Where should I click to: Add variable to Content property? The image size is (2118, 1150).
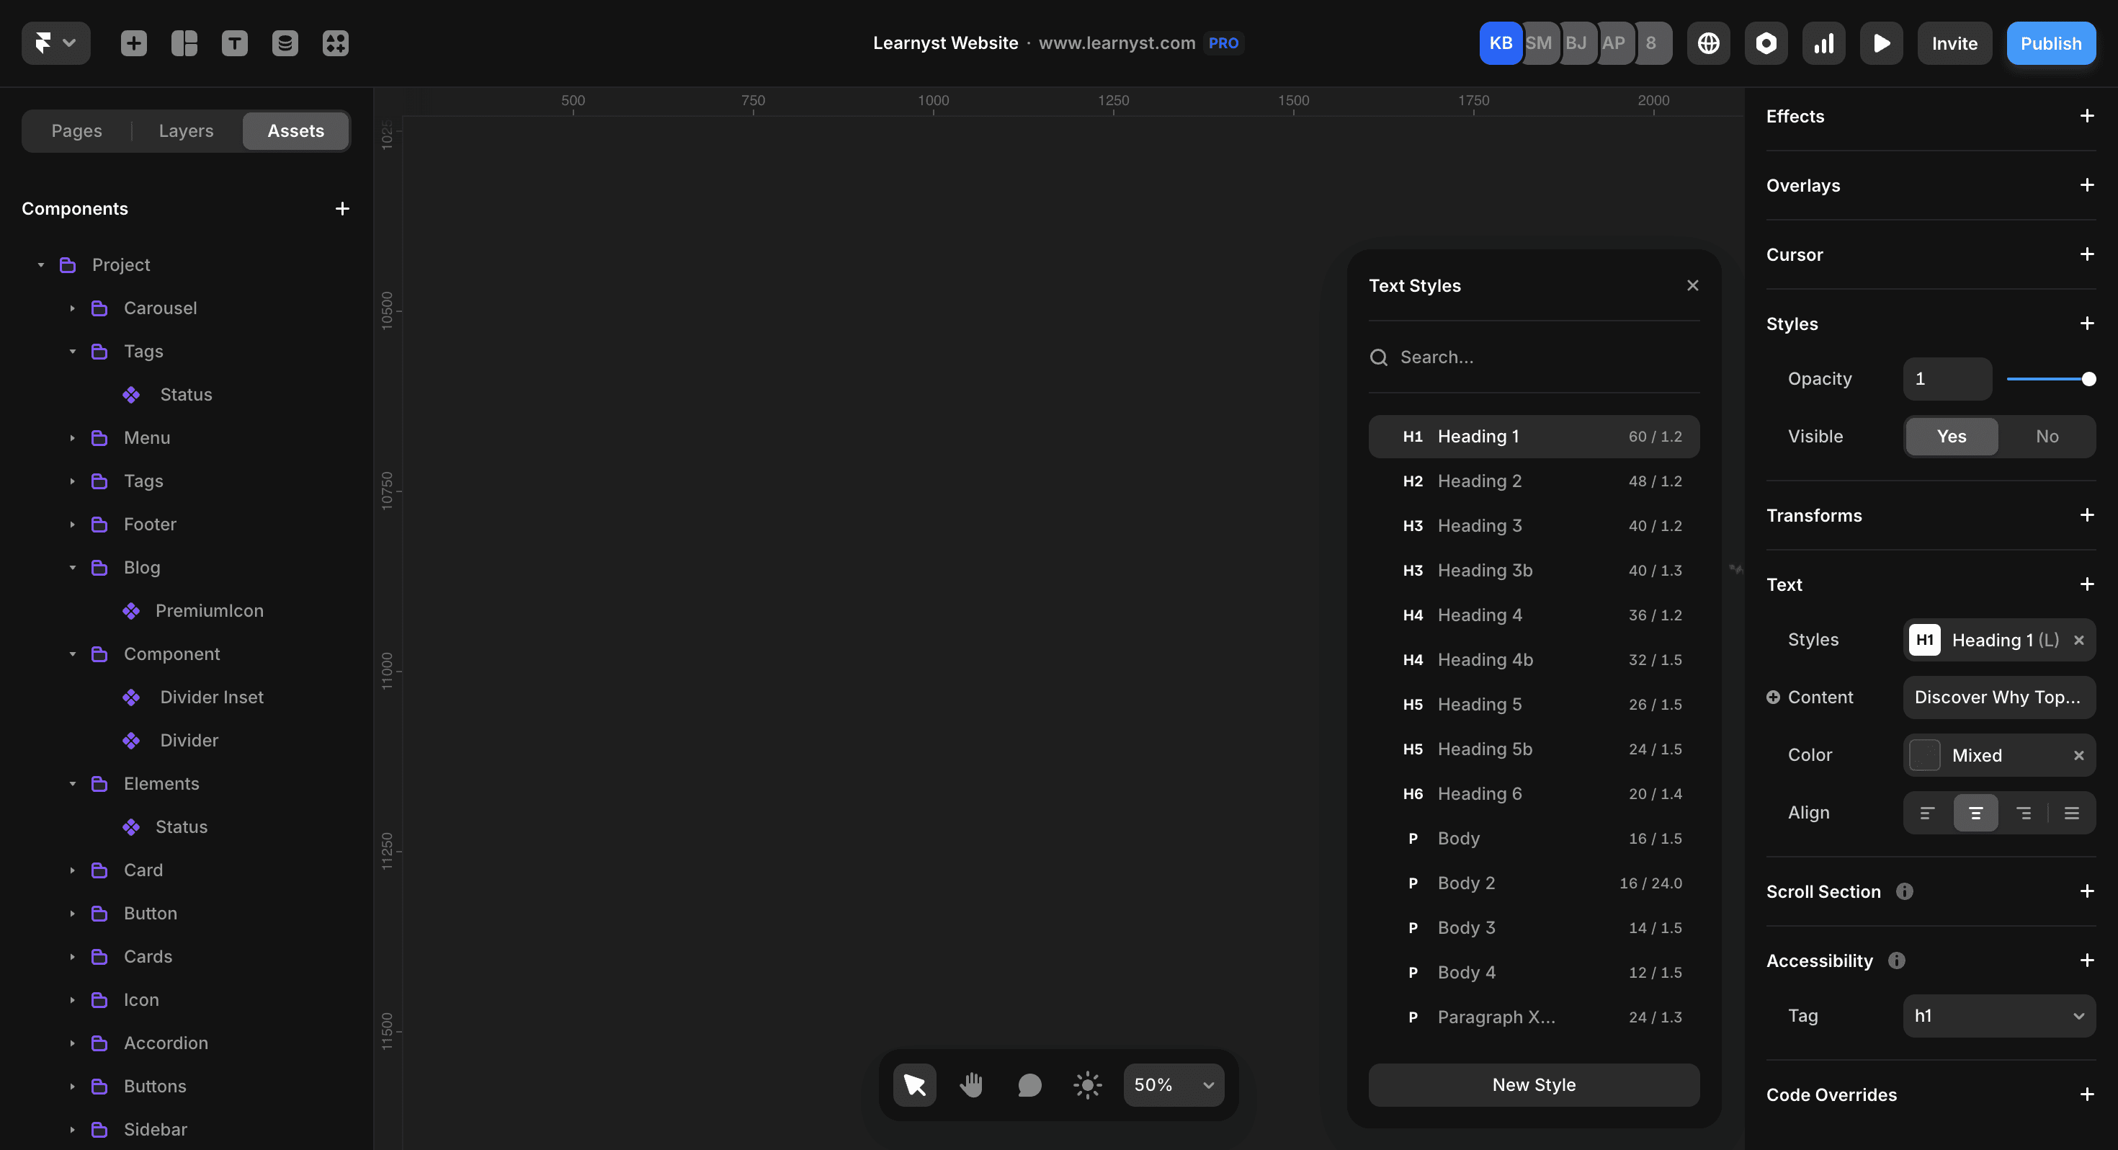pyautogui.click(x=1773, y=697)
